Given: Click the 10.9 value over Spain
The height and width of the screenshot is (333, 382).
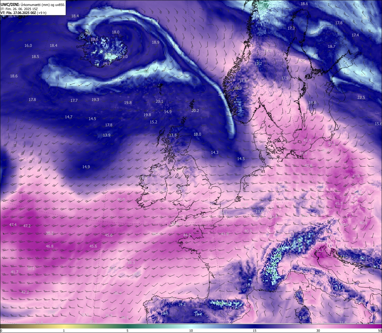Looking at the screenshot, I should pos(164,314).
